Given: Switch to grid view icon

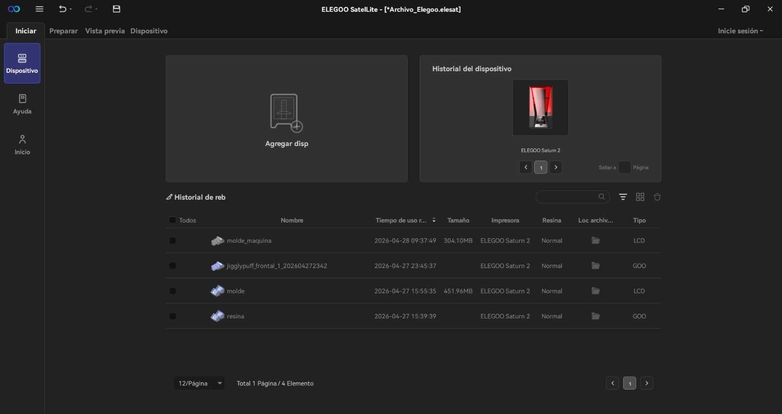Looking at the screenshot, I should pos(640,197).
